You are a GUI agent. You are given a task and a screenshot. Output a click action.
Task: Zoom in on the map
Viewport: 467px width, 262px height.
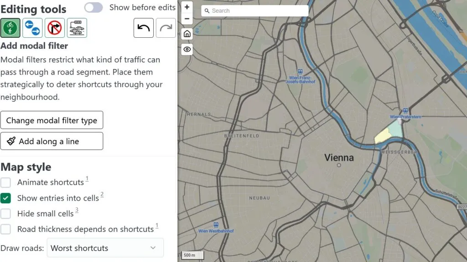point(187,7)
